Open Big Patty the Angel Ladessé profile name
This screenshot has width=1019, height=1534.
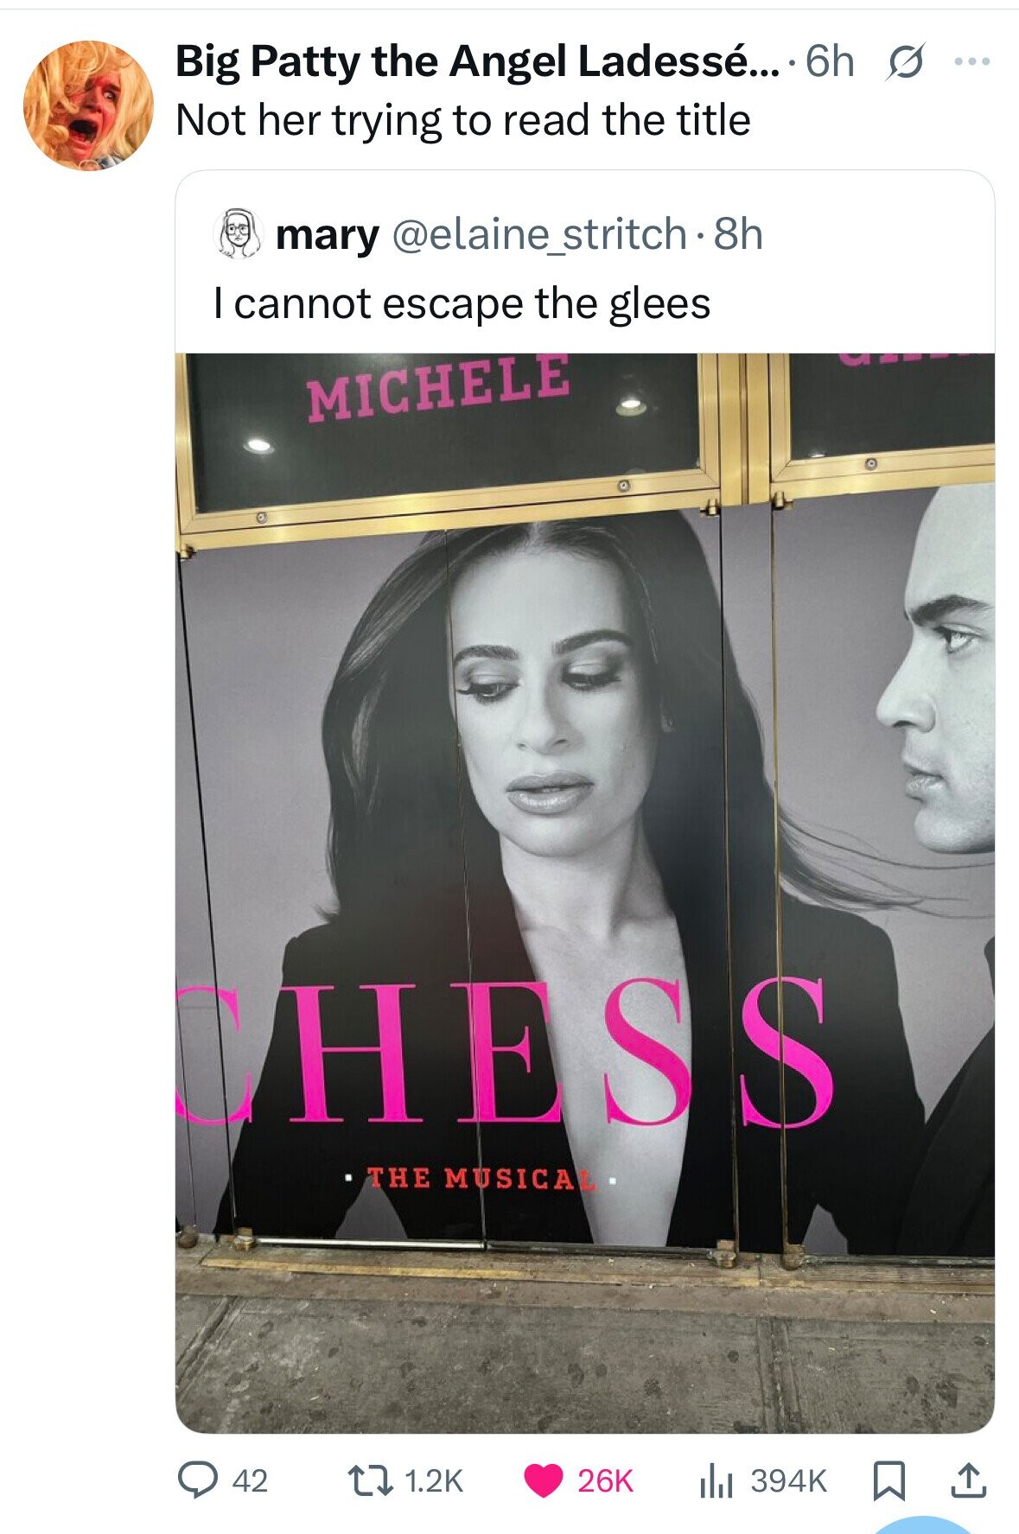[475, 61]
